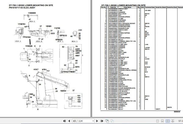Click the COVER (RUBBER/BLACK) part name
The image size is (183, 124).
[127, 88]
